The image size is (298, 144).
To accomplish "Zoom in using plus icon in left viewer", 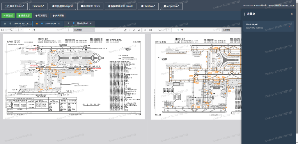I will point(71,30).
